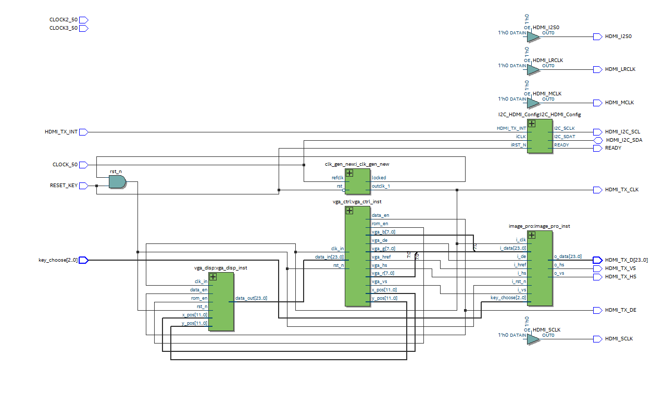Select the CLOCK2_50 input pin symbol
Viewport: 664px width, 404px height.
click(x=84, y=20)
